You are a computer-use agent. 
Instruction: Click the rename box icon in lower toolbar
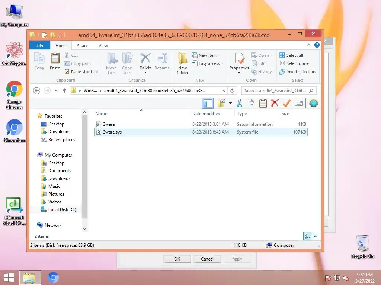tap(299, 103)
